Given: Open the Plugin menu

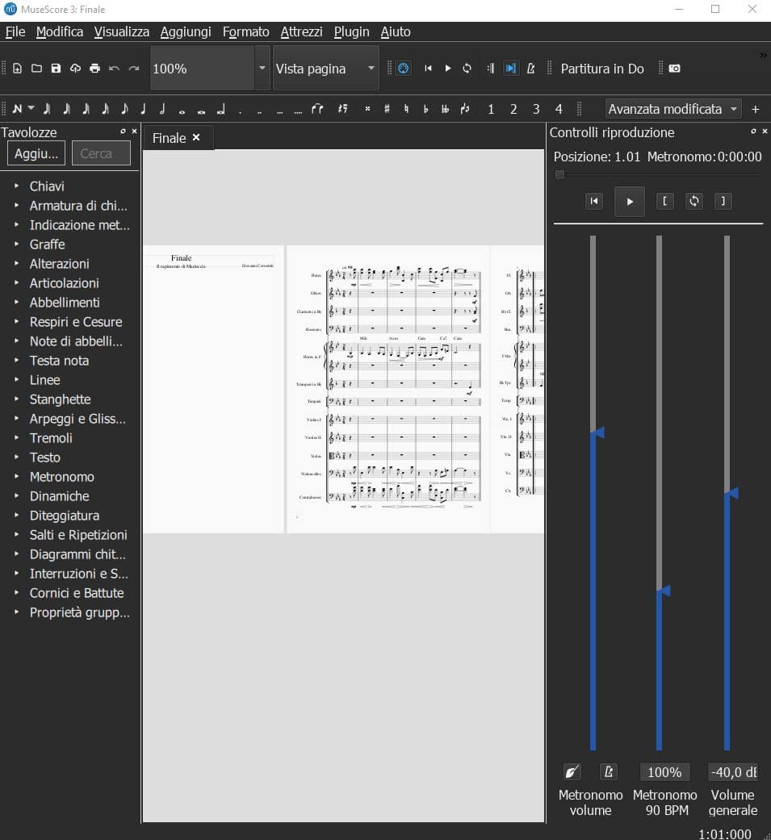Looking at the screenshot, I should [351, 31].
